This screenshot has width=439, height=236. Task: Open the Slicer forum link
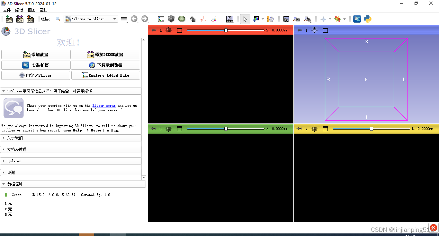pos(104,105)
